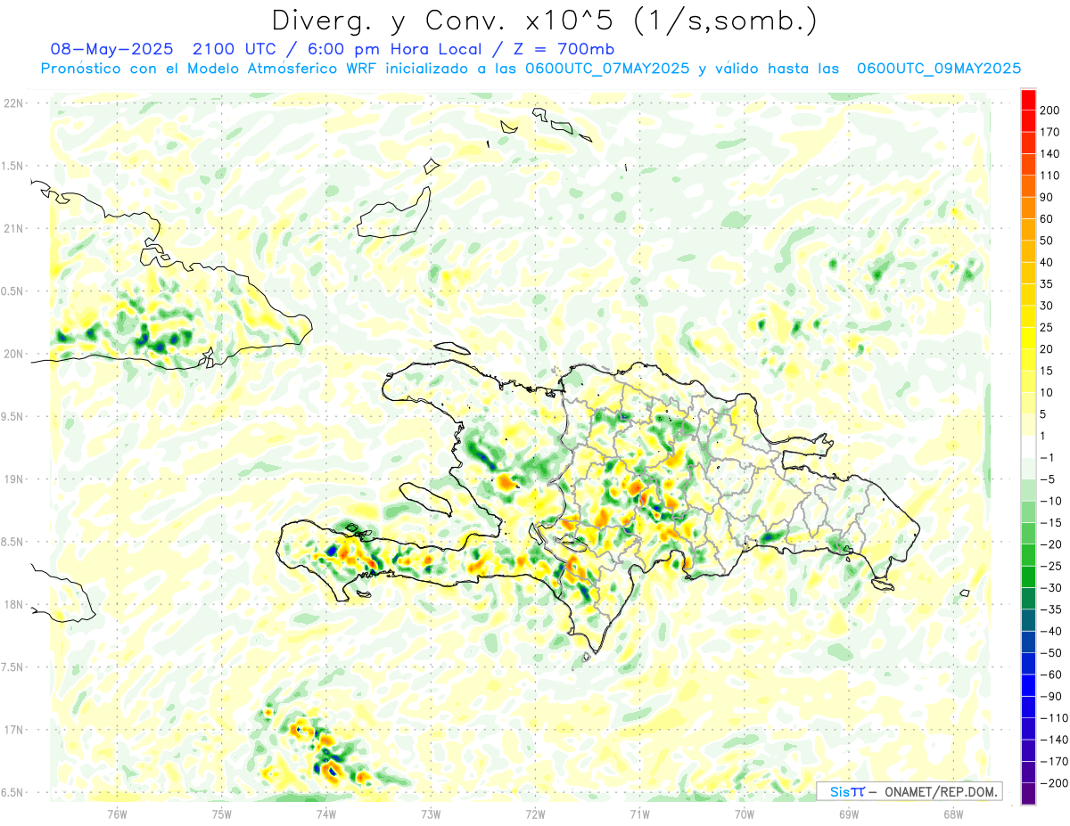Click the 'SisTT – ONAMET/REP.DOM.' credit box
This screenshot has width=1070, height=826.
tap(909, 791)
